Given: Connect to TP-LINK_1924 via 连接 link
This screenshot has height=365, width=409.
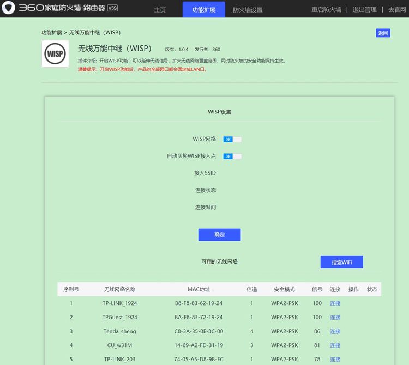Looking at the screenshot, I should point(335,303).
